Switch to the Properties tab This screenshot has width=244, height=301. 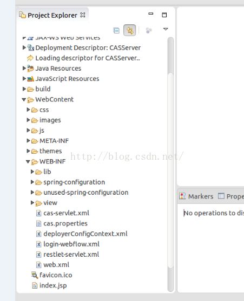pyautogui.click(x=231, y=196)
